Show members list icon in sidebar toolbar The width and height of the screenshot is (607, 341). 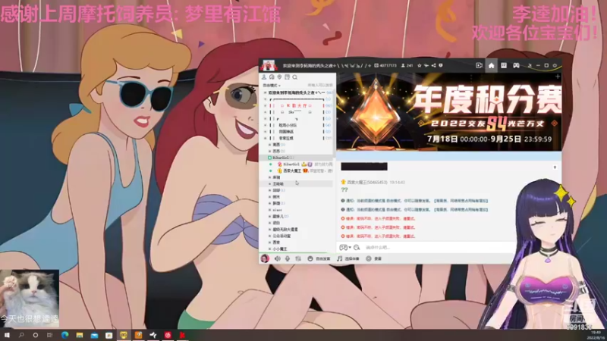[x=264, y=77]
